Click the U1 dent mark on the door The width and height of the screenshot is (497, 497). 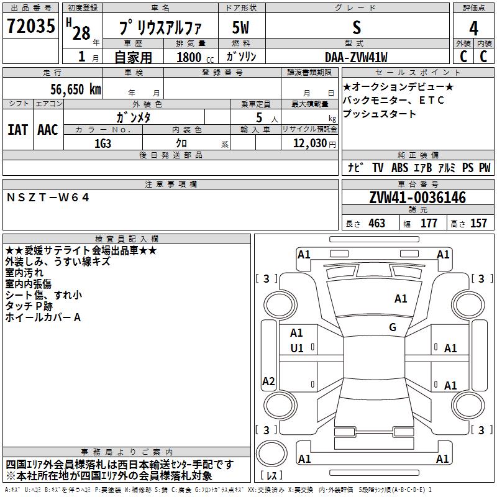(297, 349)
